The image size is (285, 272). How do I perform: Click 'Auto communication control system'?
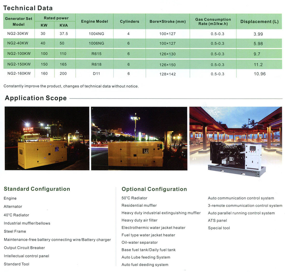(241, 198)
